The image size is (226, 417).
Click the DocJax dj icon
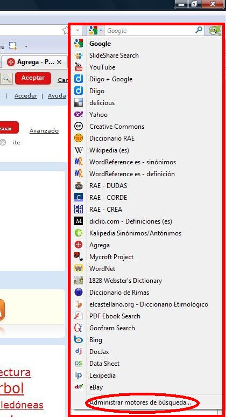point(79,351)
